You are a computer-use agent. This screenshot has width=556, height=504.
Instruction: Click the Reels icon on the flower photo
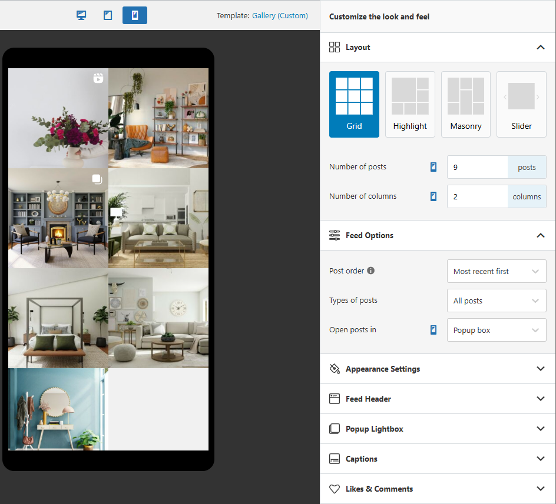[97, 77]
